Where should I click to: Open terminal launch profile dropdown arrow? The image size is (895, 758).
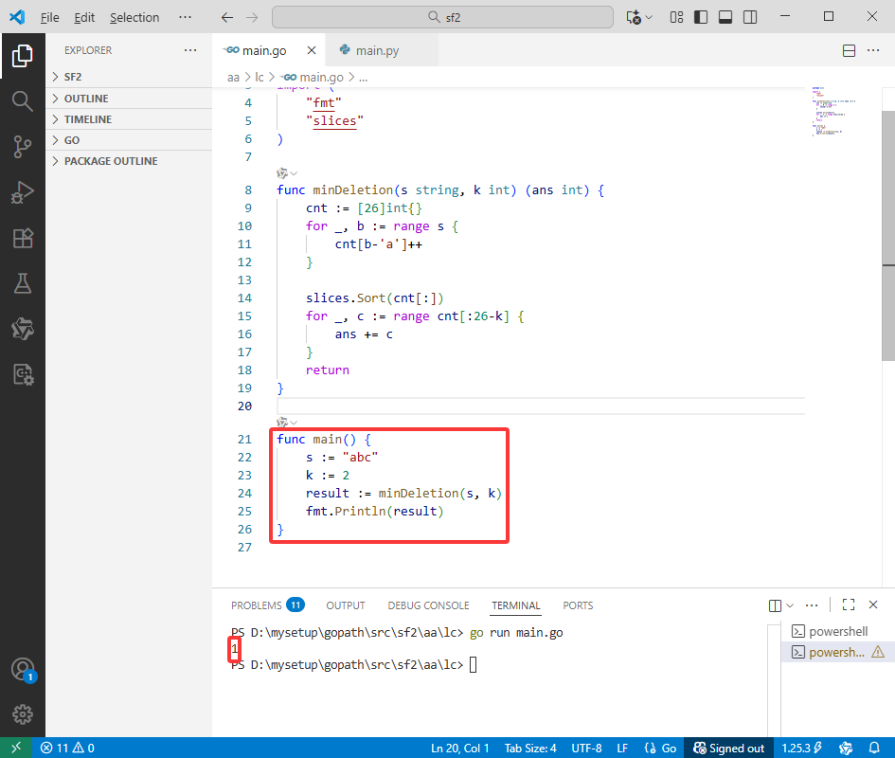click(790, 605)
